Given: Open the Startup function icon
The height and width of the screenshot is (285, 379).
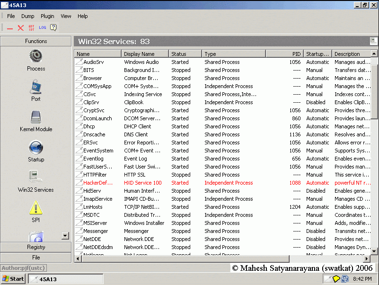Looking at the screenshot, I should point(36,147).
